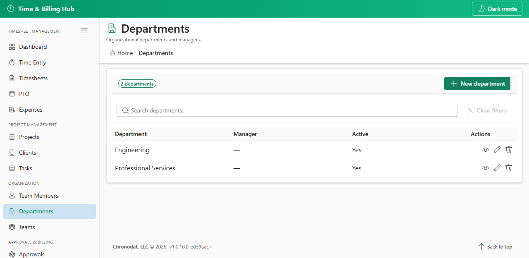529x258 pixels.
Task: Navigate to Projects
Action: [x=50, y=137]
